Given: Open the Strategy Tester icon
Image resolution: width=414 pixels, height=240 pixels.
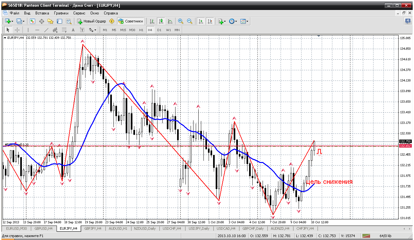Looking at the screenshot, I should [x=68, y=21].
